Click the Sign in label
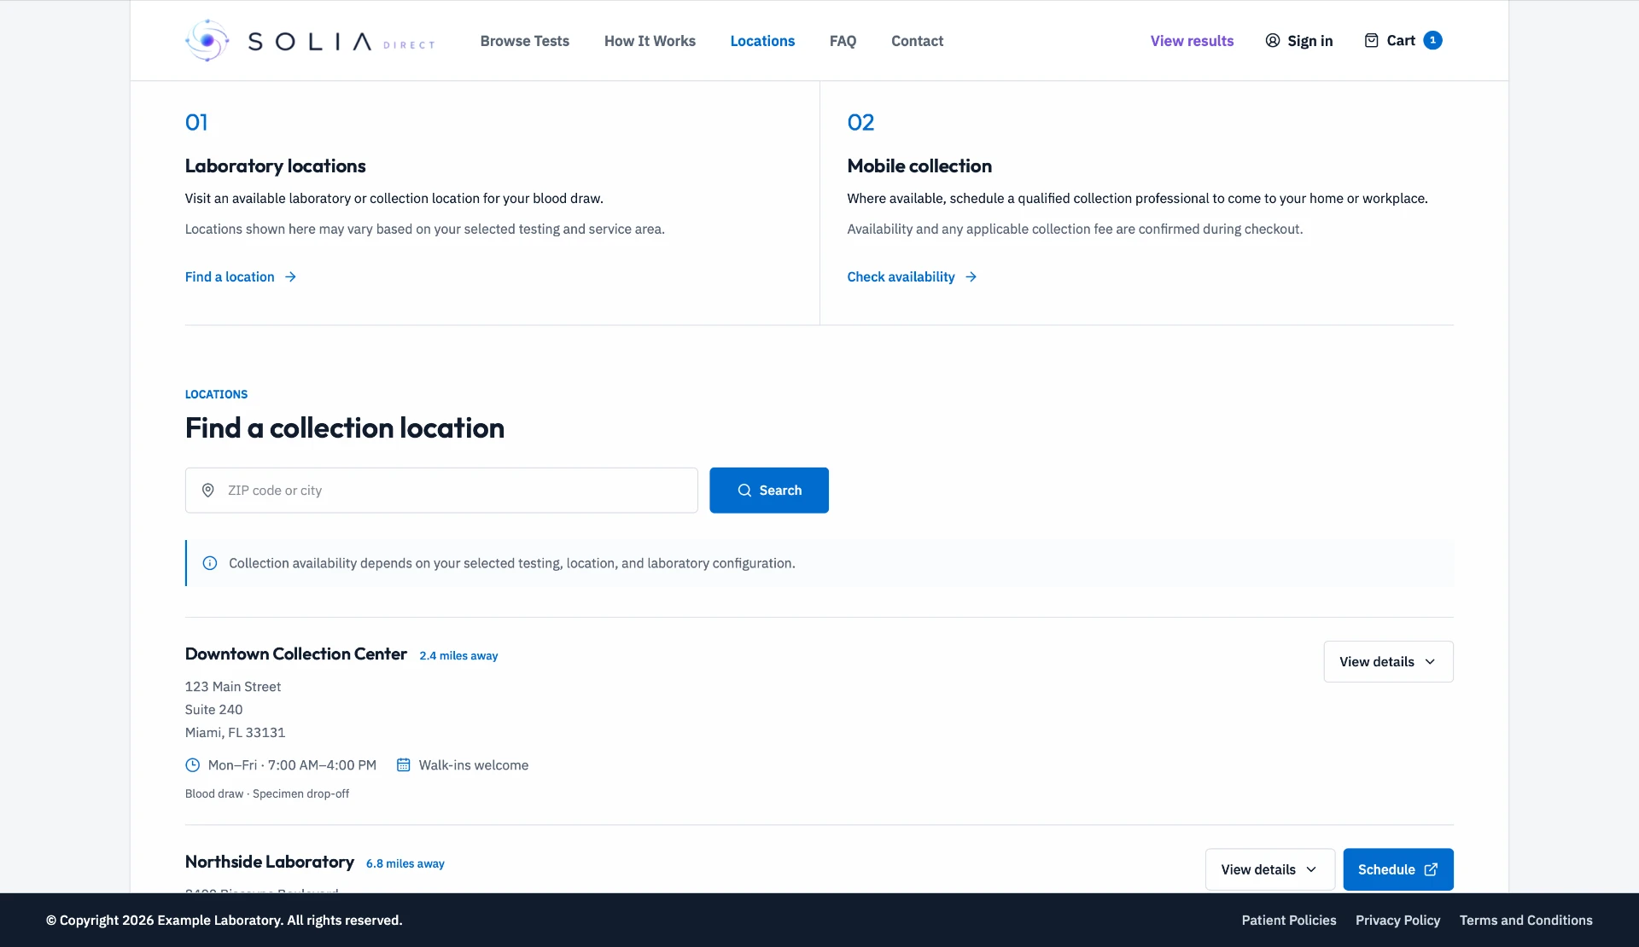The height and width of the screenshot is (947, 1639). [x=1309, y=41]
